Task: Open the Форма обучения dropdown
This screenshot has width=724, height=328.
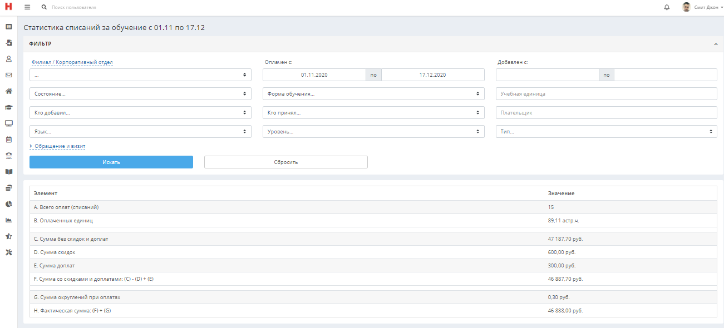Action: [x=373, y=94]
